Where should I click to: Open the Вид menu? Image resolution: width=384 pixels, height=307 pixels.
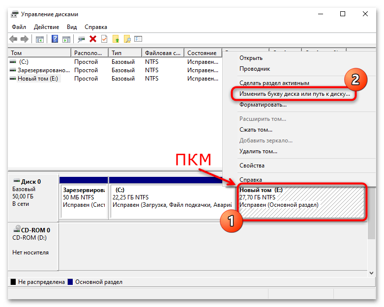[72, 27]
